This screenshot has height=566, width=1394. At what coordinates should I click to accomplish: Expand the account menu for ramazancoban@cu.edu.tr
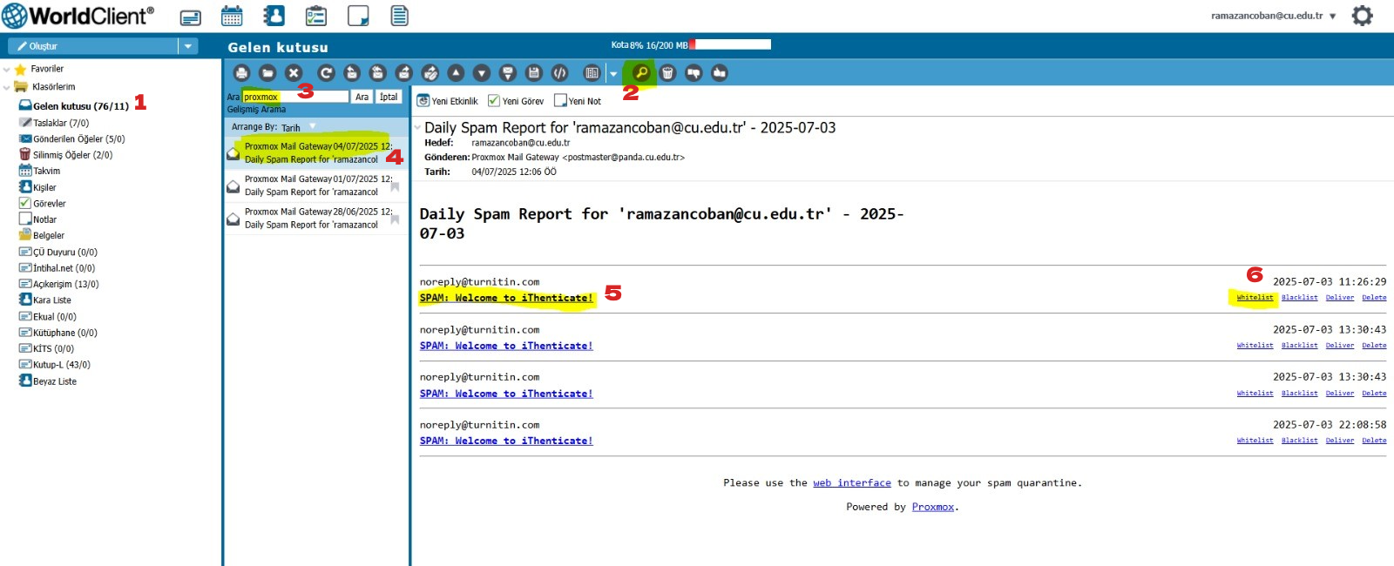click(x=1333, y=17)
